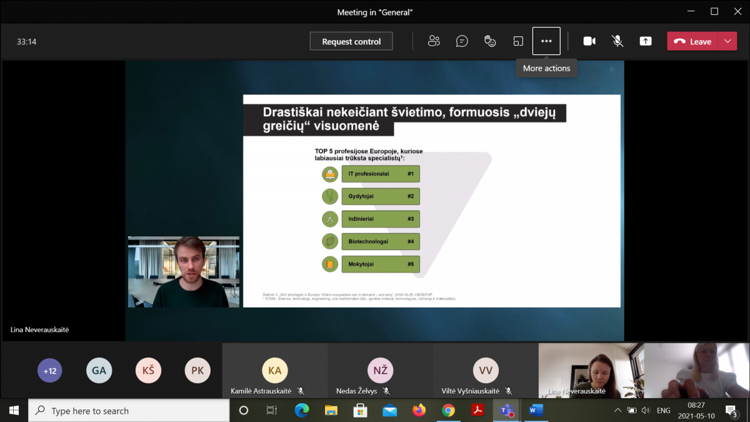This screenshot has height=422, width=750.
Task: Click Request control button
Action: tap(351, 41)
